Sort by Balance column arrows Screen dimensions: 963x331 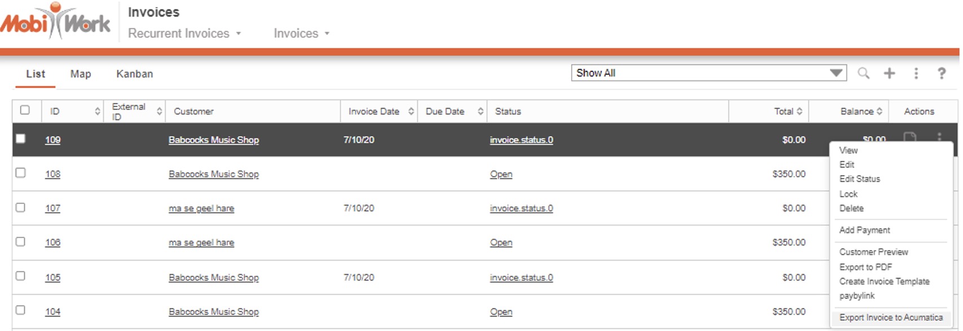coord(879,111)
